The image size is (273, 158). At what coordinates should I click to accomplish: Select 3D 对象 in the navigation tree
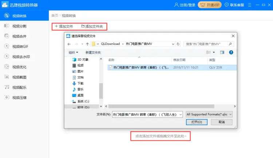click(x=80, y=59)
